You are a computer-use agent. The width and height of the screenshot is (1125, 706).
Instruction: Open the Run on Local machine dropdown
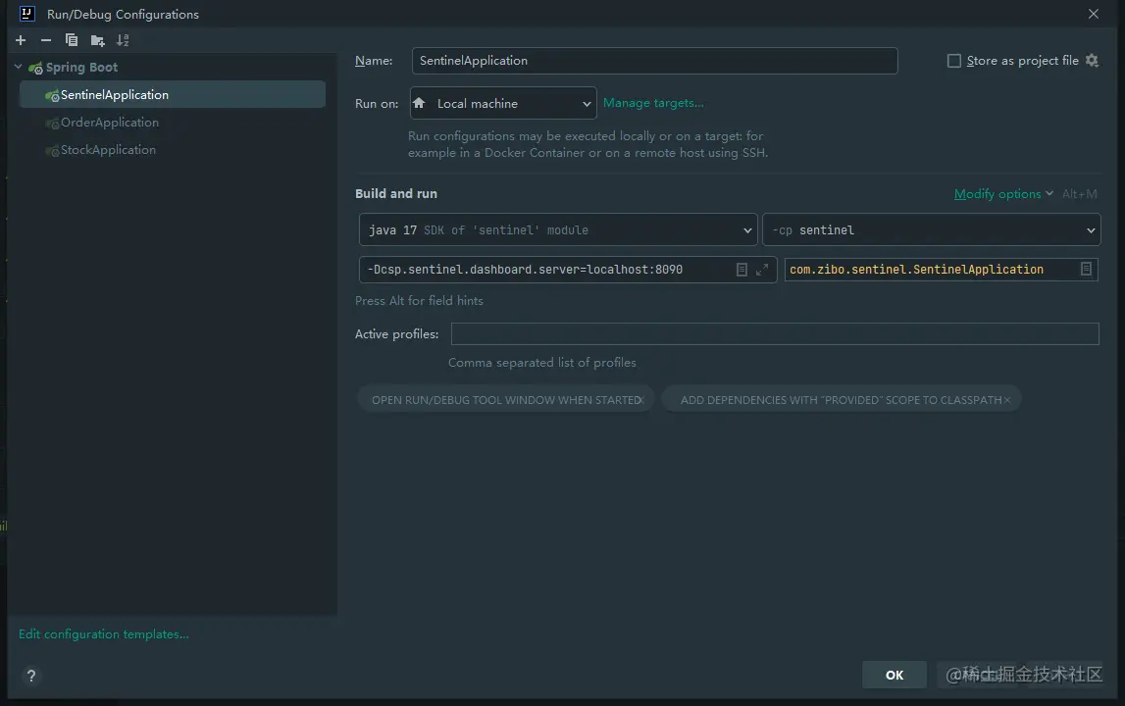[503, 103]
